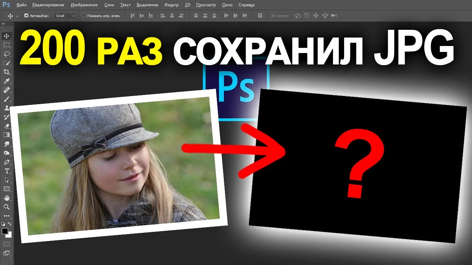The image size is (472, 265).
Task: Click the Move tool icon in options bar
Action: point(10,16)
